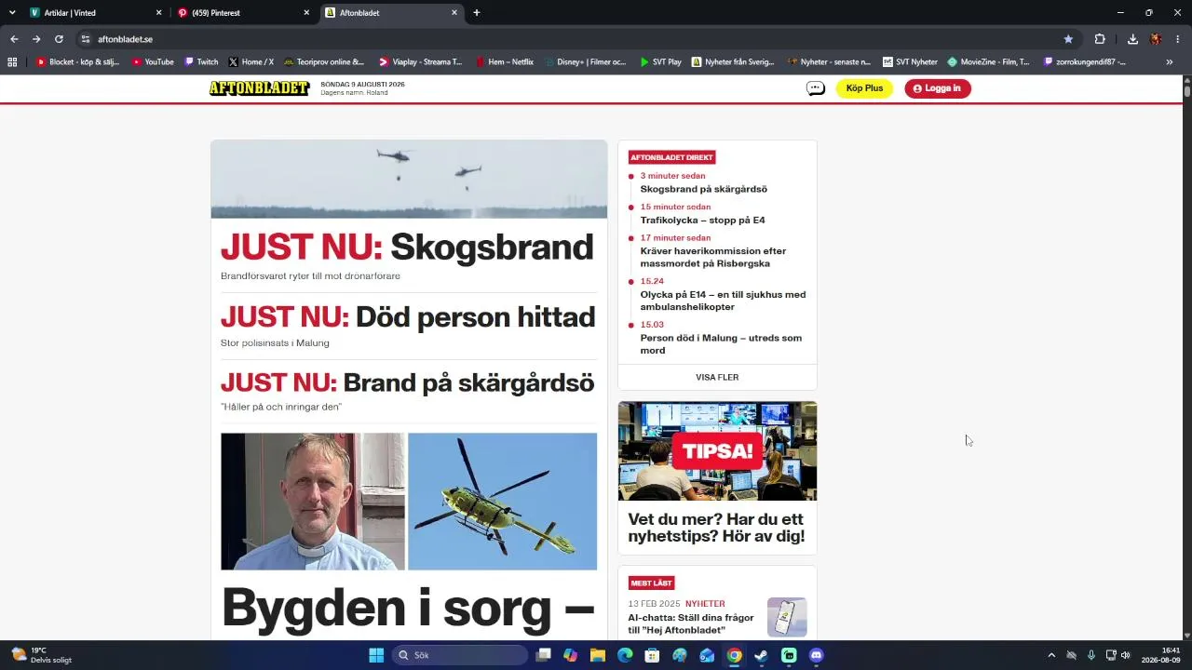1192x670 pixels.
Task: Open Chrome downloads
Action: (x=1132, y=39)
